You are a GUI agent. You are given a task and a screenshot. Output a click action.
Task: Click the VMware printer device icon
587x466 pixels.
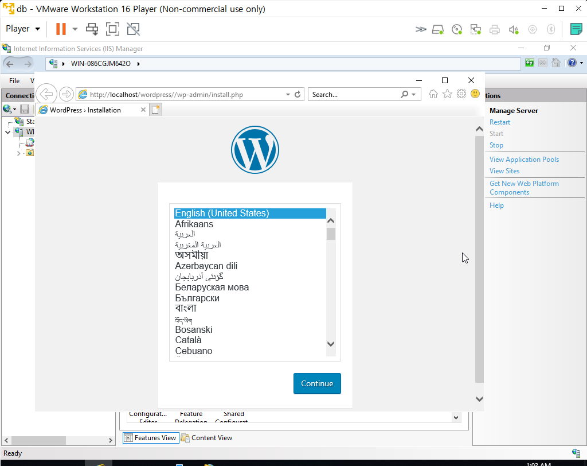(x=495, y=29)
